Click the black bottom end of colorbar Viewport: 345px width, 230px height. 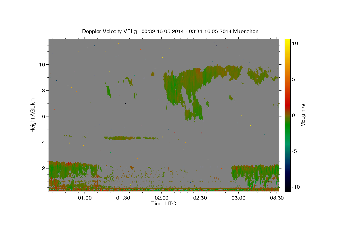pos(287,189)
